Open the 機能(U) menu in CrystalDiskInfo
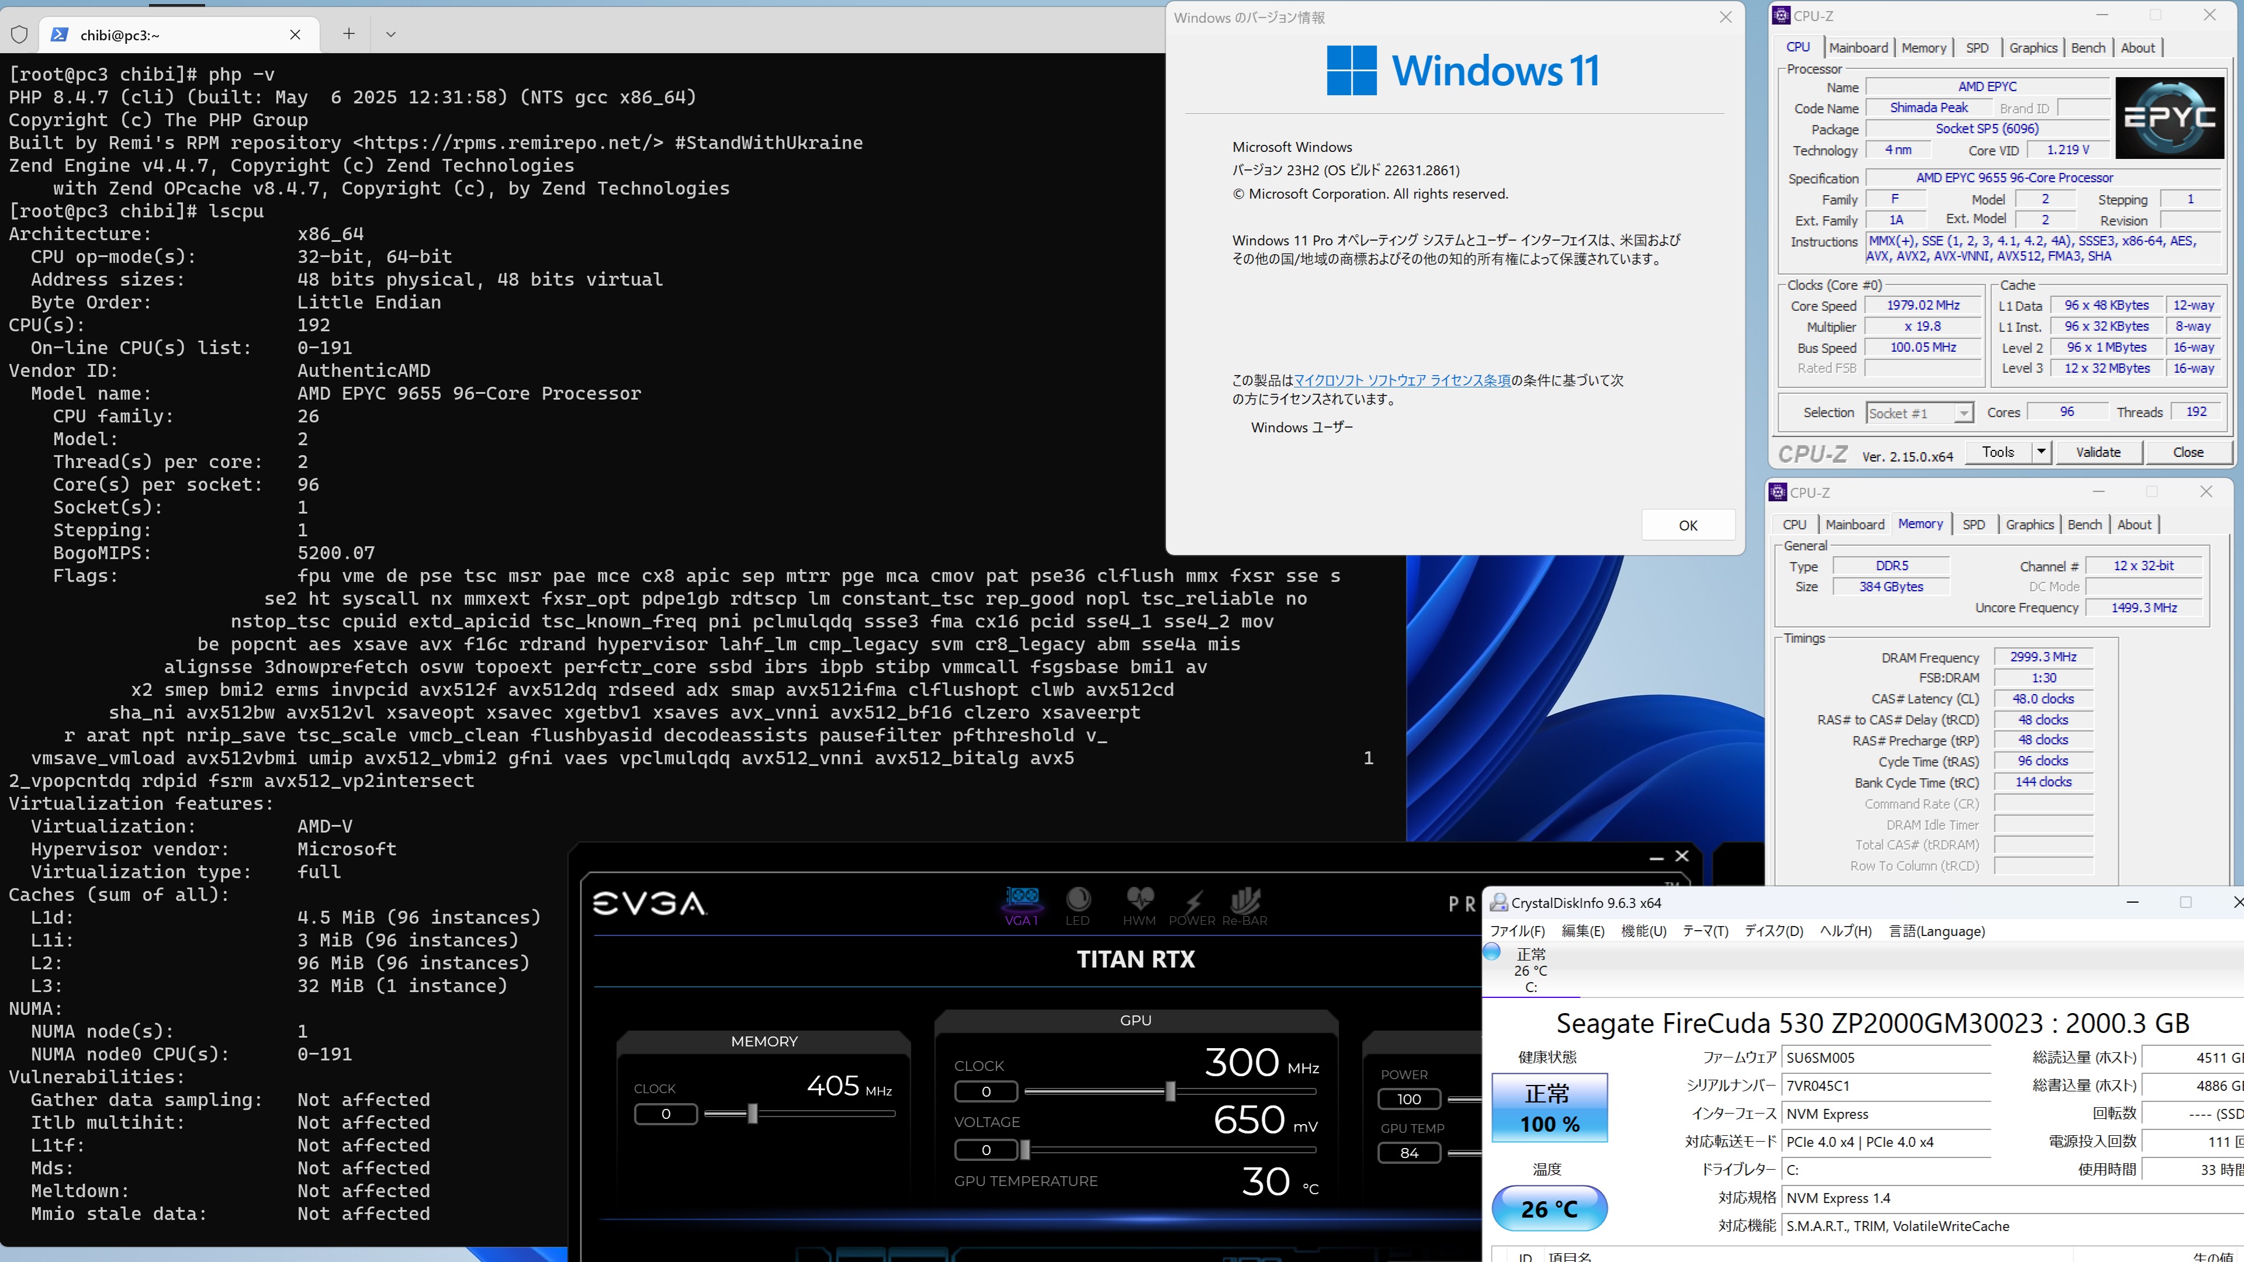The height and width of the screenshot is (1262, 2244). click(1643, 931)
